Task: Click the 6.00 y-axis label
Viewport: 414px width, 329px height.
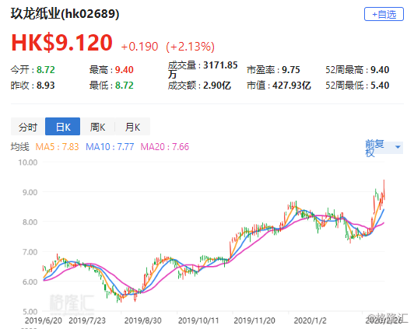Action: pos(30,282)
